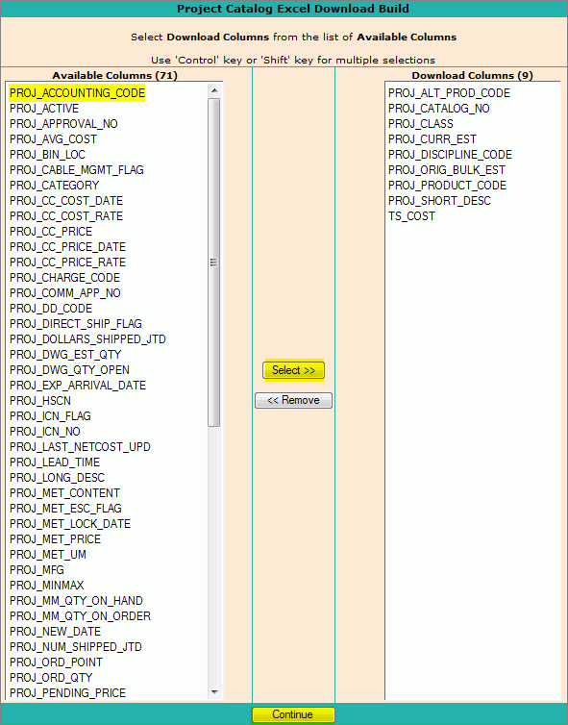This screenshot has width=568, height=725.
Task: Select TS_COST in Download Columns
Action: [x=411, y=216]
